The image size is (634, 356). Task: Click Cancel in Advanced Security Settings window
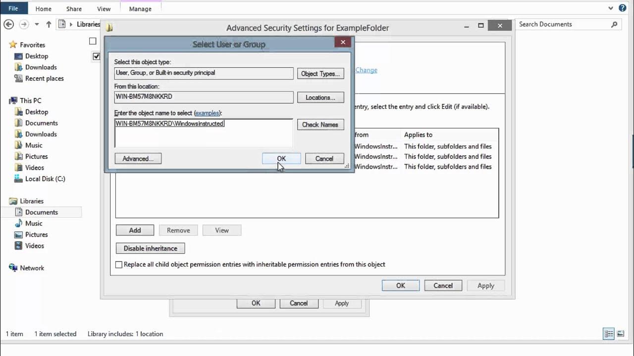click(443, 286)
